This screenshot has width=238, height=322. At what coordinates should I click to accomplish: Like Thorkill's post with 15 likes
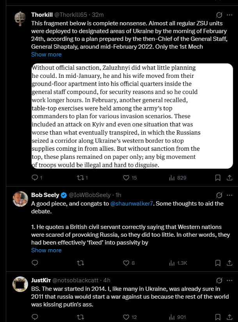[126, 178]
